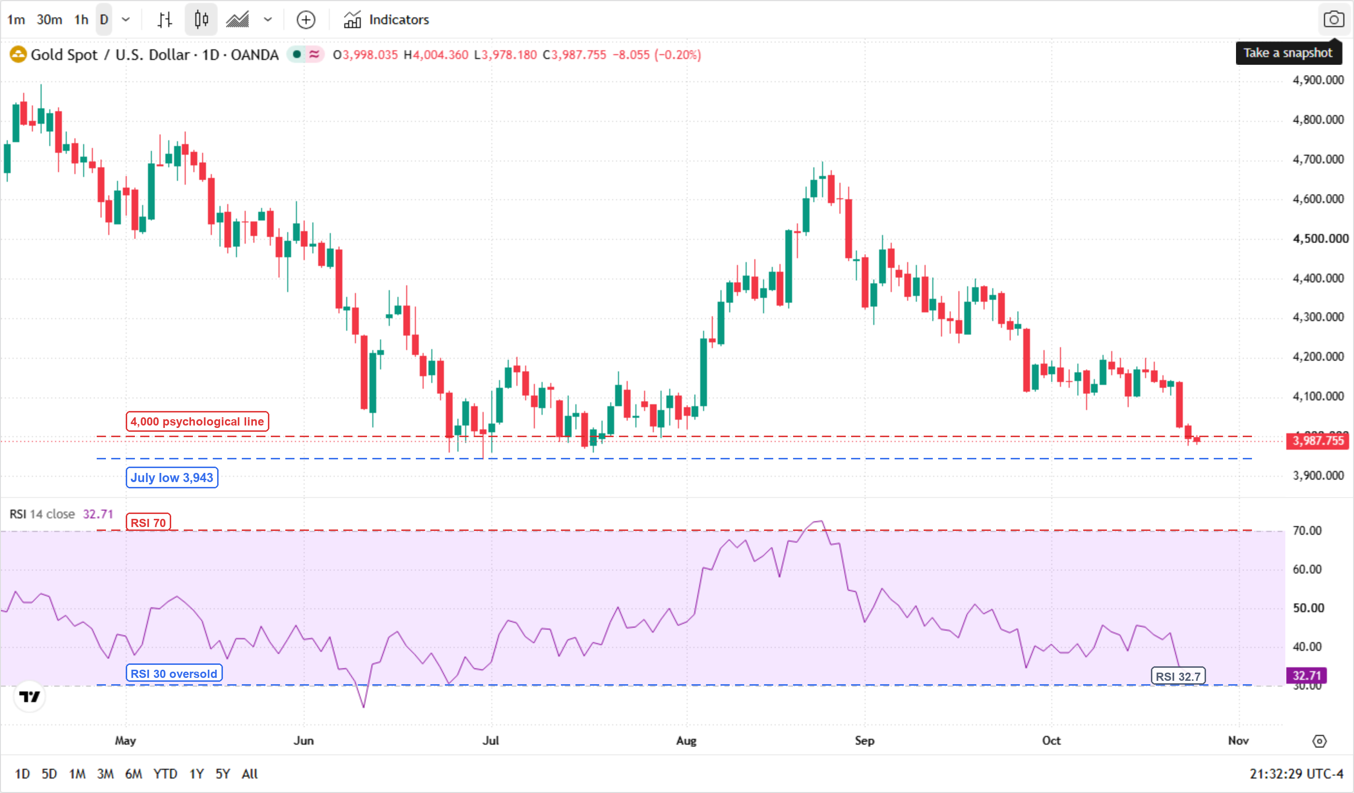The height and width of the screenshot is (793, 1354).
Task: Select the '4,000 psychological line' annotation
Action: click(197, 422)
